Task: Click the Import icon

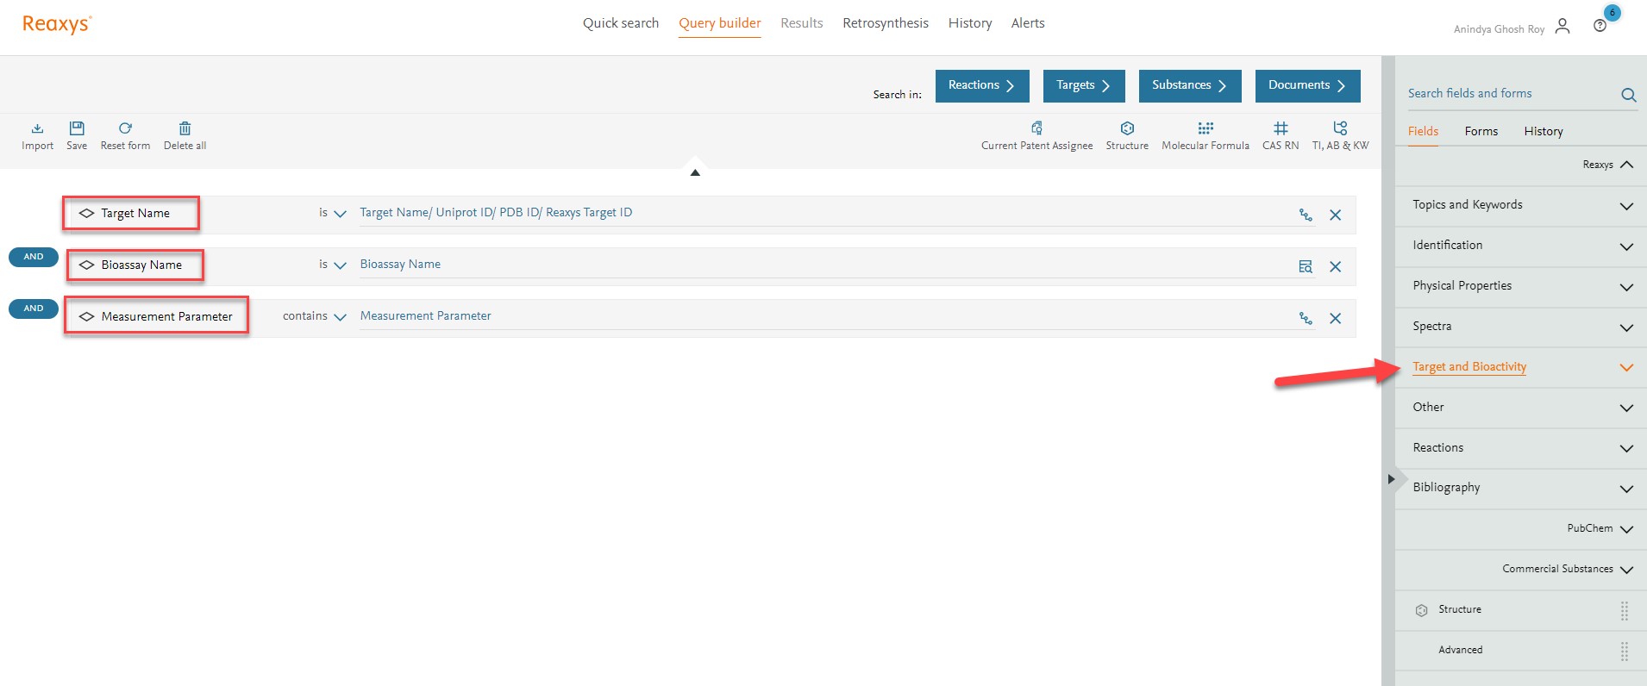Action: 37,129
